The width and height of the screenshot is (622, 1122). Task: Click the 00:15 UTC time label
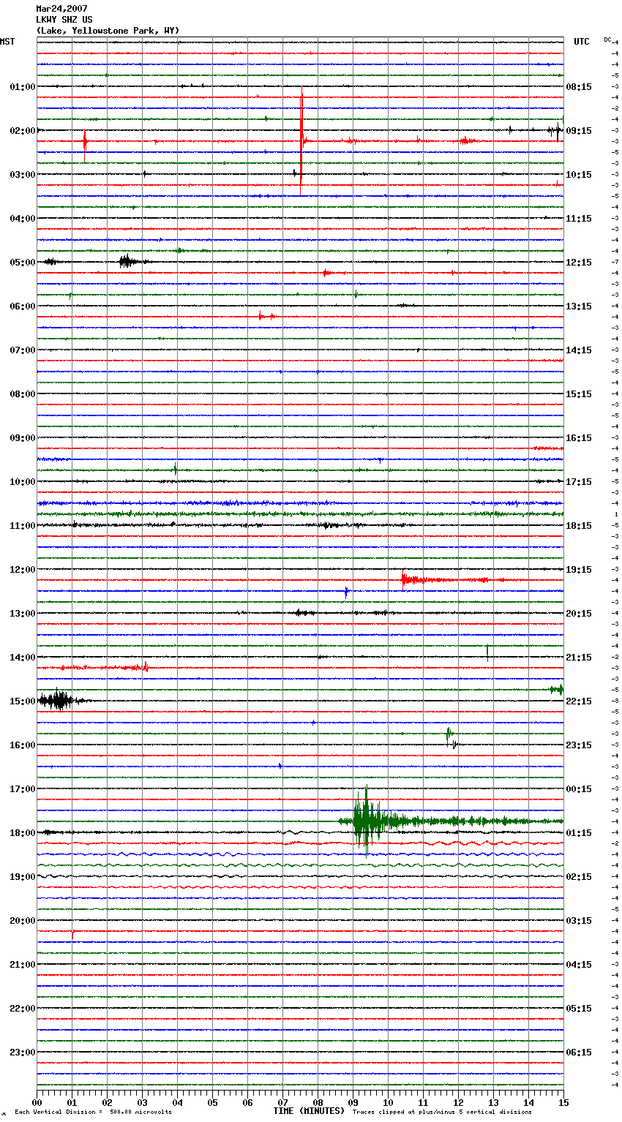(x=579, y=788)
